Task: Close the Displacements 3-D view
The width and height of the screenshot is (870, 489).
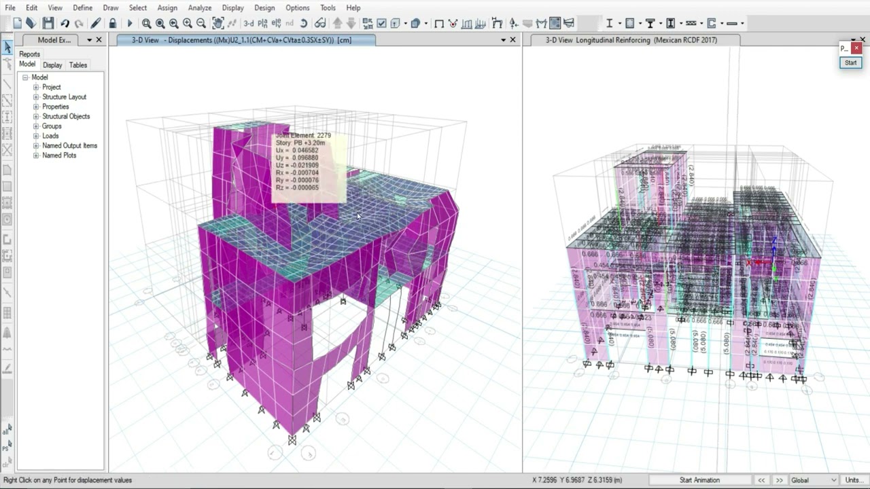Action: 513,40
